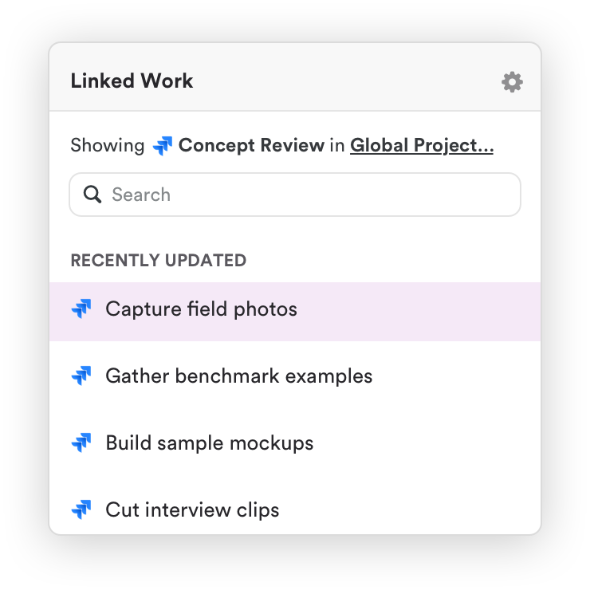Open the Capture field photos item
Image resolution: width=590 pixels, height=590 pixels.
click(x=201, y=309)
